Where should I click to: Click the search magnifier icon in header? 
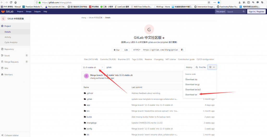(x=244, y=11)
